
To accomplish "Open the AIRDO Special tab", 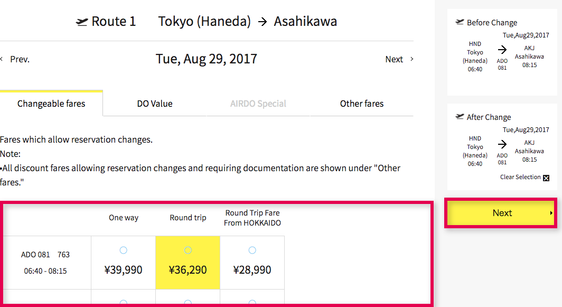I will 258,103.
